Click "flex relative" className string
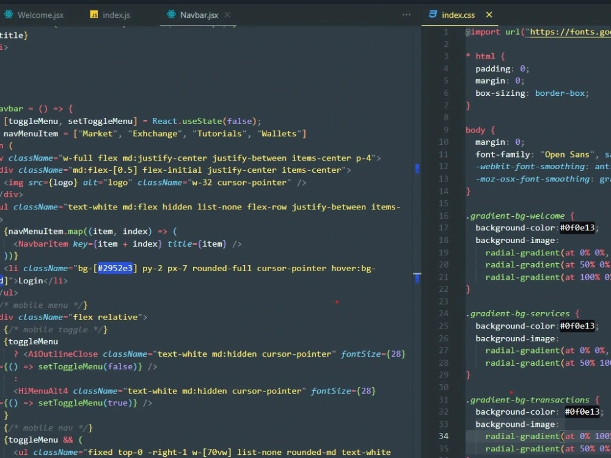This screenshot has width=611, height=458. (105, 318)
